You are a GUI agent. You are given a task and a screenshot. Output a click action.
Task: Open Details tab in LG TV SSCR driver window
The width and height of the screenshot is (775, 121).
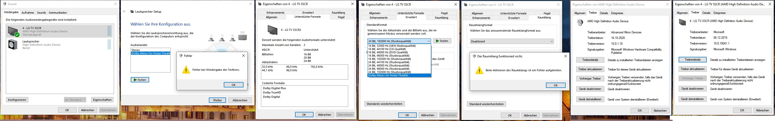(x=706, y=13)
